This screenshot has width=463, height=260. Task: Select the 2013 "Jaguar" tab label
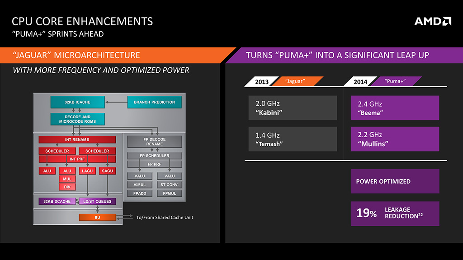[x=284, y=81]
